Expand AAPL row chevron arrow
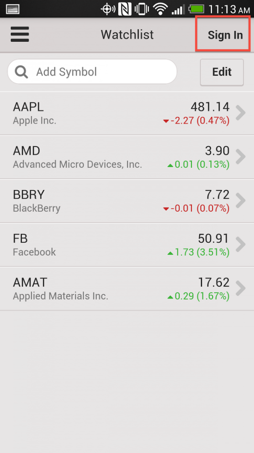Screen dimensions: 254x453 240,113
